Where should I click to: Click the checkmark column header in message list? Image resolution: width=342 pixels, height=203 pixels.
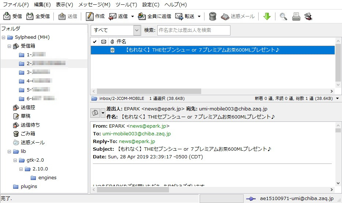click(x=95, y=41)
